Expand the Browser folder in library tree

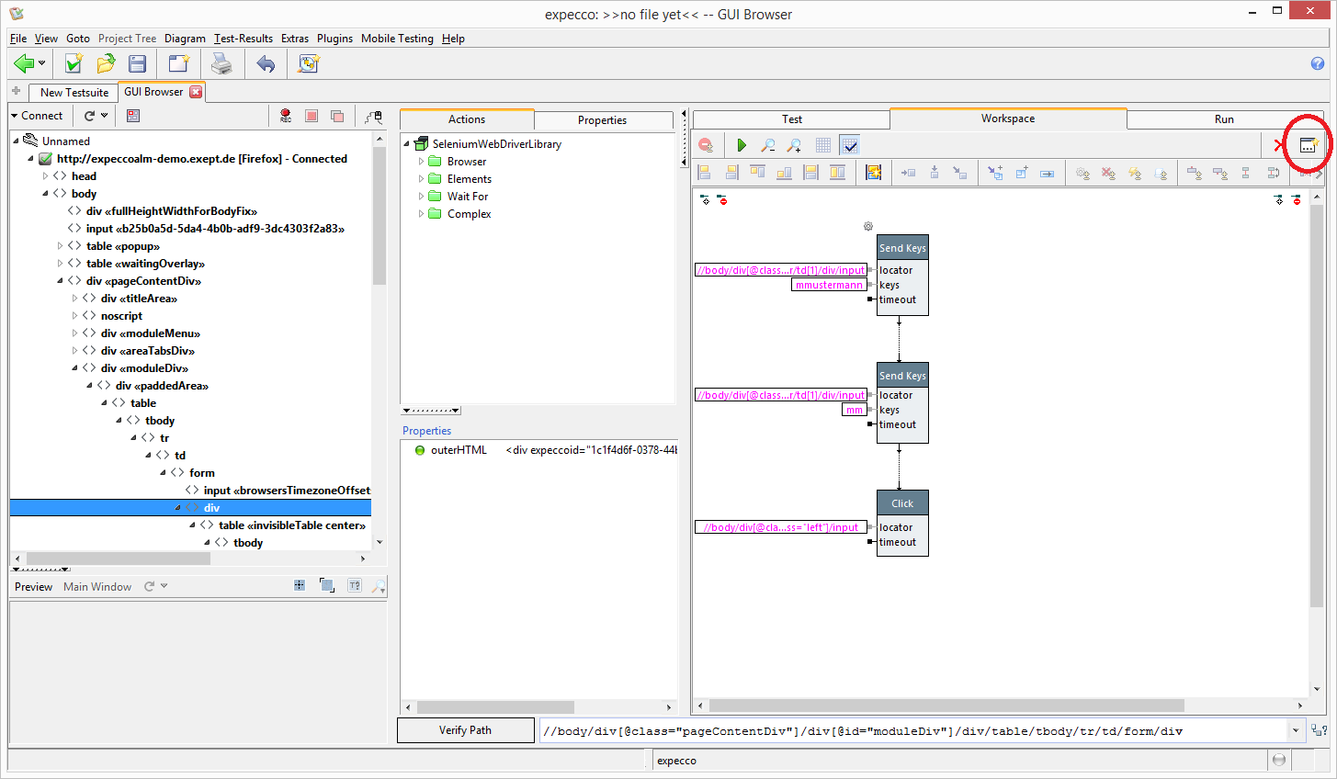[x=422, y=162]
